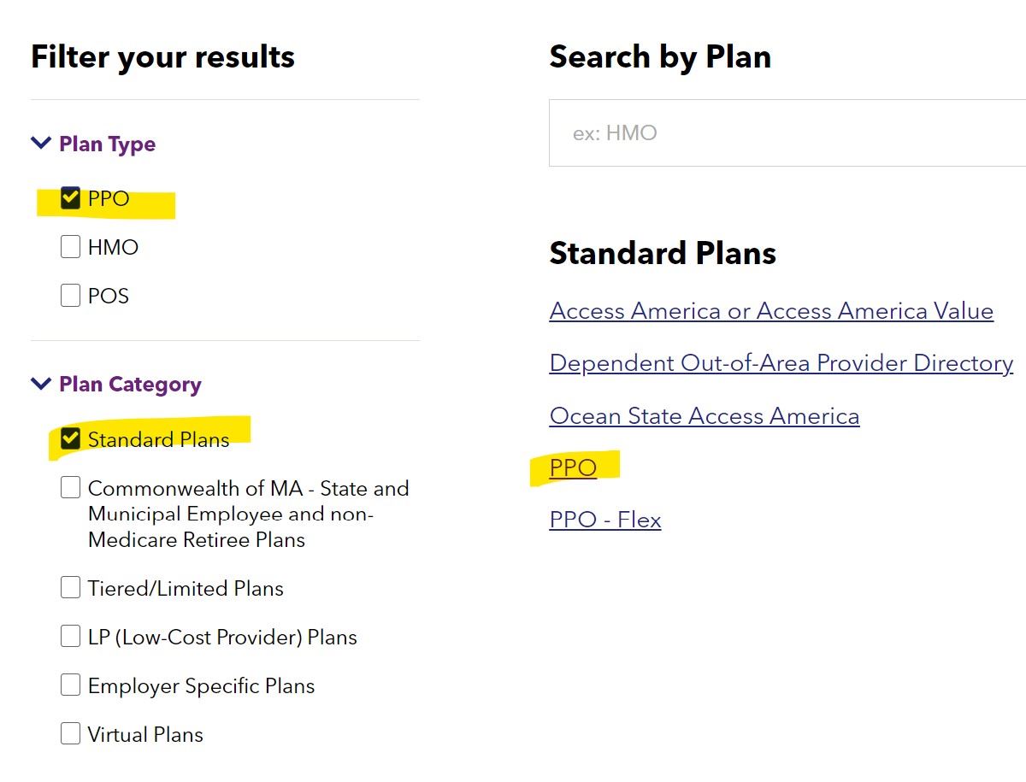This screenshot has height=782, width=1026.
Task: Click the Tiered/Limited Plans label text
Action: [x=186, y=588]
